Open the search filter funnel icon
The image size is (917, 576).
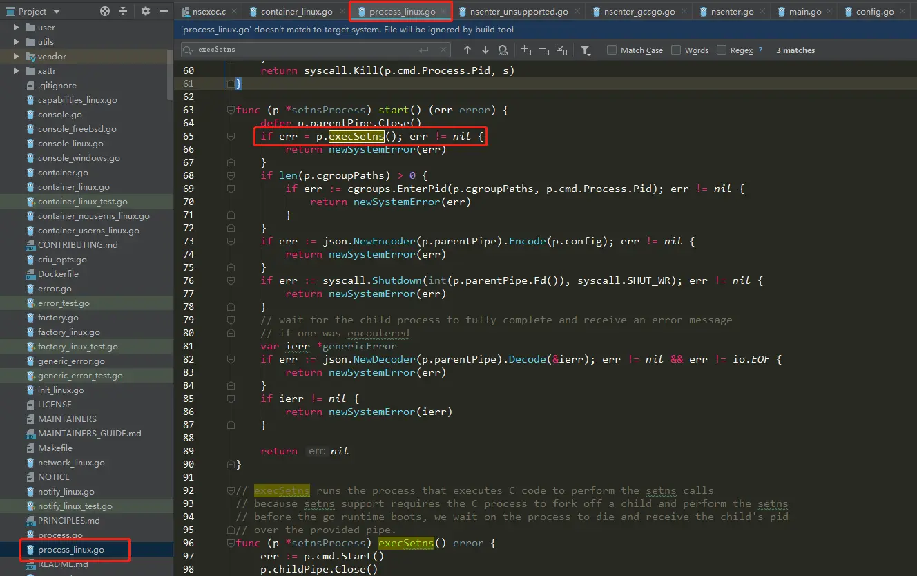[x=586, y=50]
